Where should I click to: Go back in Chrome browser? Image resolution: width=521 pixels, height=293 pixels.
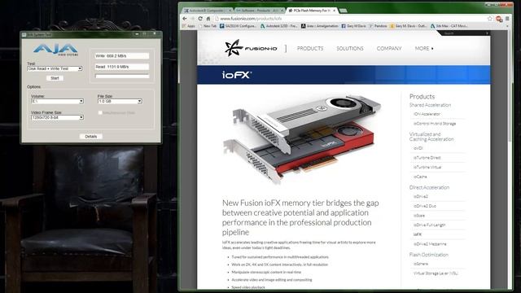185,19
